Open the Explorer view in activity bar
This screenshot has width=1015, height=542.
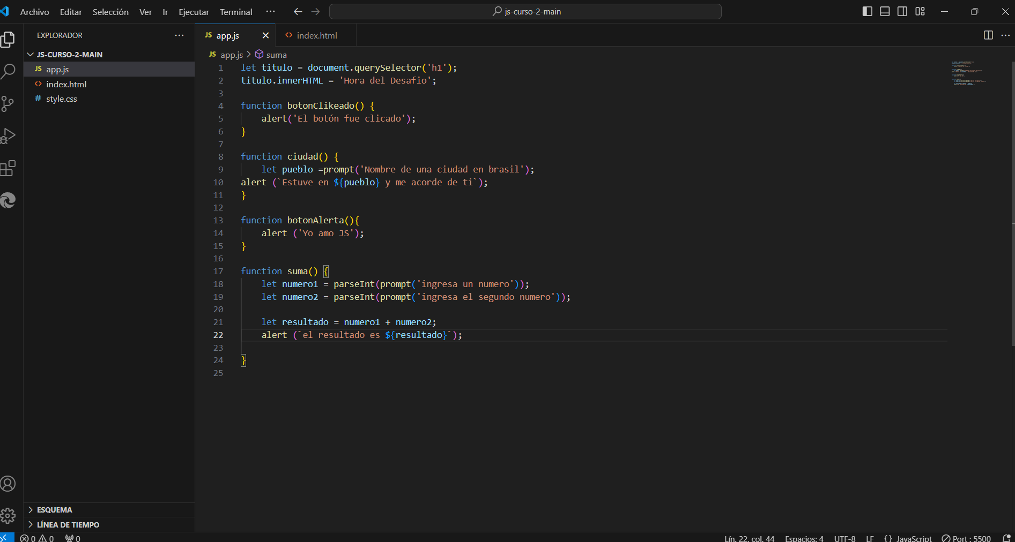click(8, 39)
